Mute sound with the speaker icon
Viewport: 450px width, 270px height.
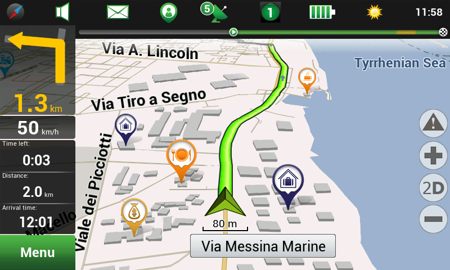pos(62,12)
